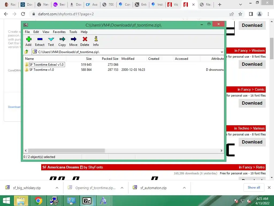Click the Extract tool icon
The height and width of the screenshot is (206, 274).
click(x=40, y=41)
